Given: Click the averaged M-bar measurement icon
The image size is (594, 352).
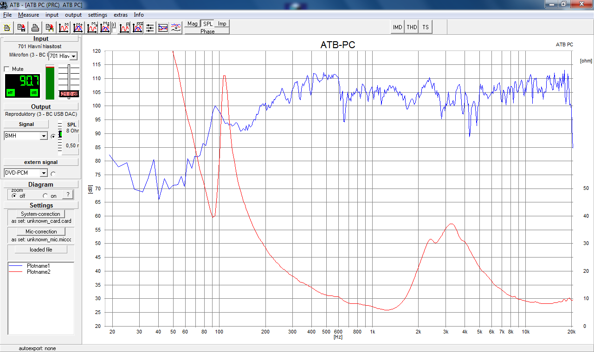Looking at the screenshot, I should click(x=124, y=28).
